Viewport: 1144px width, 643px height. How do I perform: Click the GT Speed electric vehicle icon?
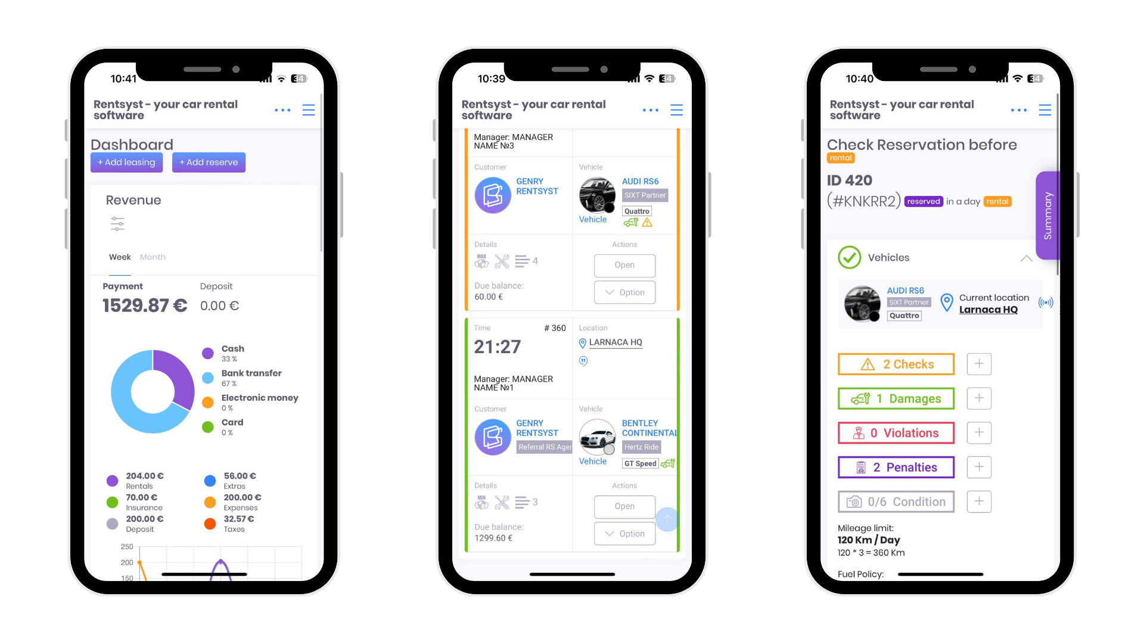(x=666, y=463)
